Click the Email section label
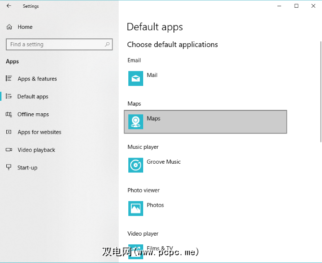Image resolution: width=322 pixels, height=263 pixels. [134, 60]
